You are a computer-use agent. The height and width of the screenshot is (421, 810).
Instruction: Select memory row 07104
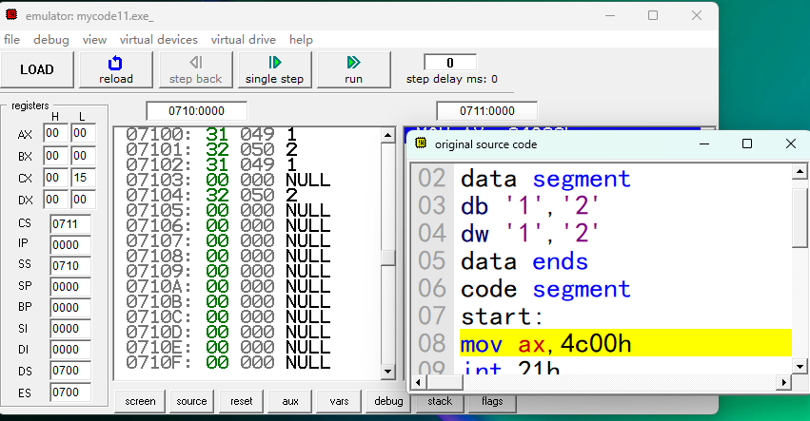248,195
